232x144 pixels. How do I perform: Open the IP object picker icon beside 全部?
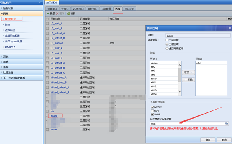click(x=227, y=124)
